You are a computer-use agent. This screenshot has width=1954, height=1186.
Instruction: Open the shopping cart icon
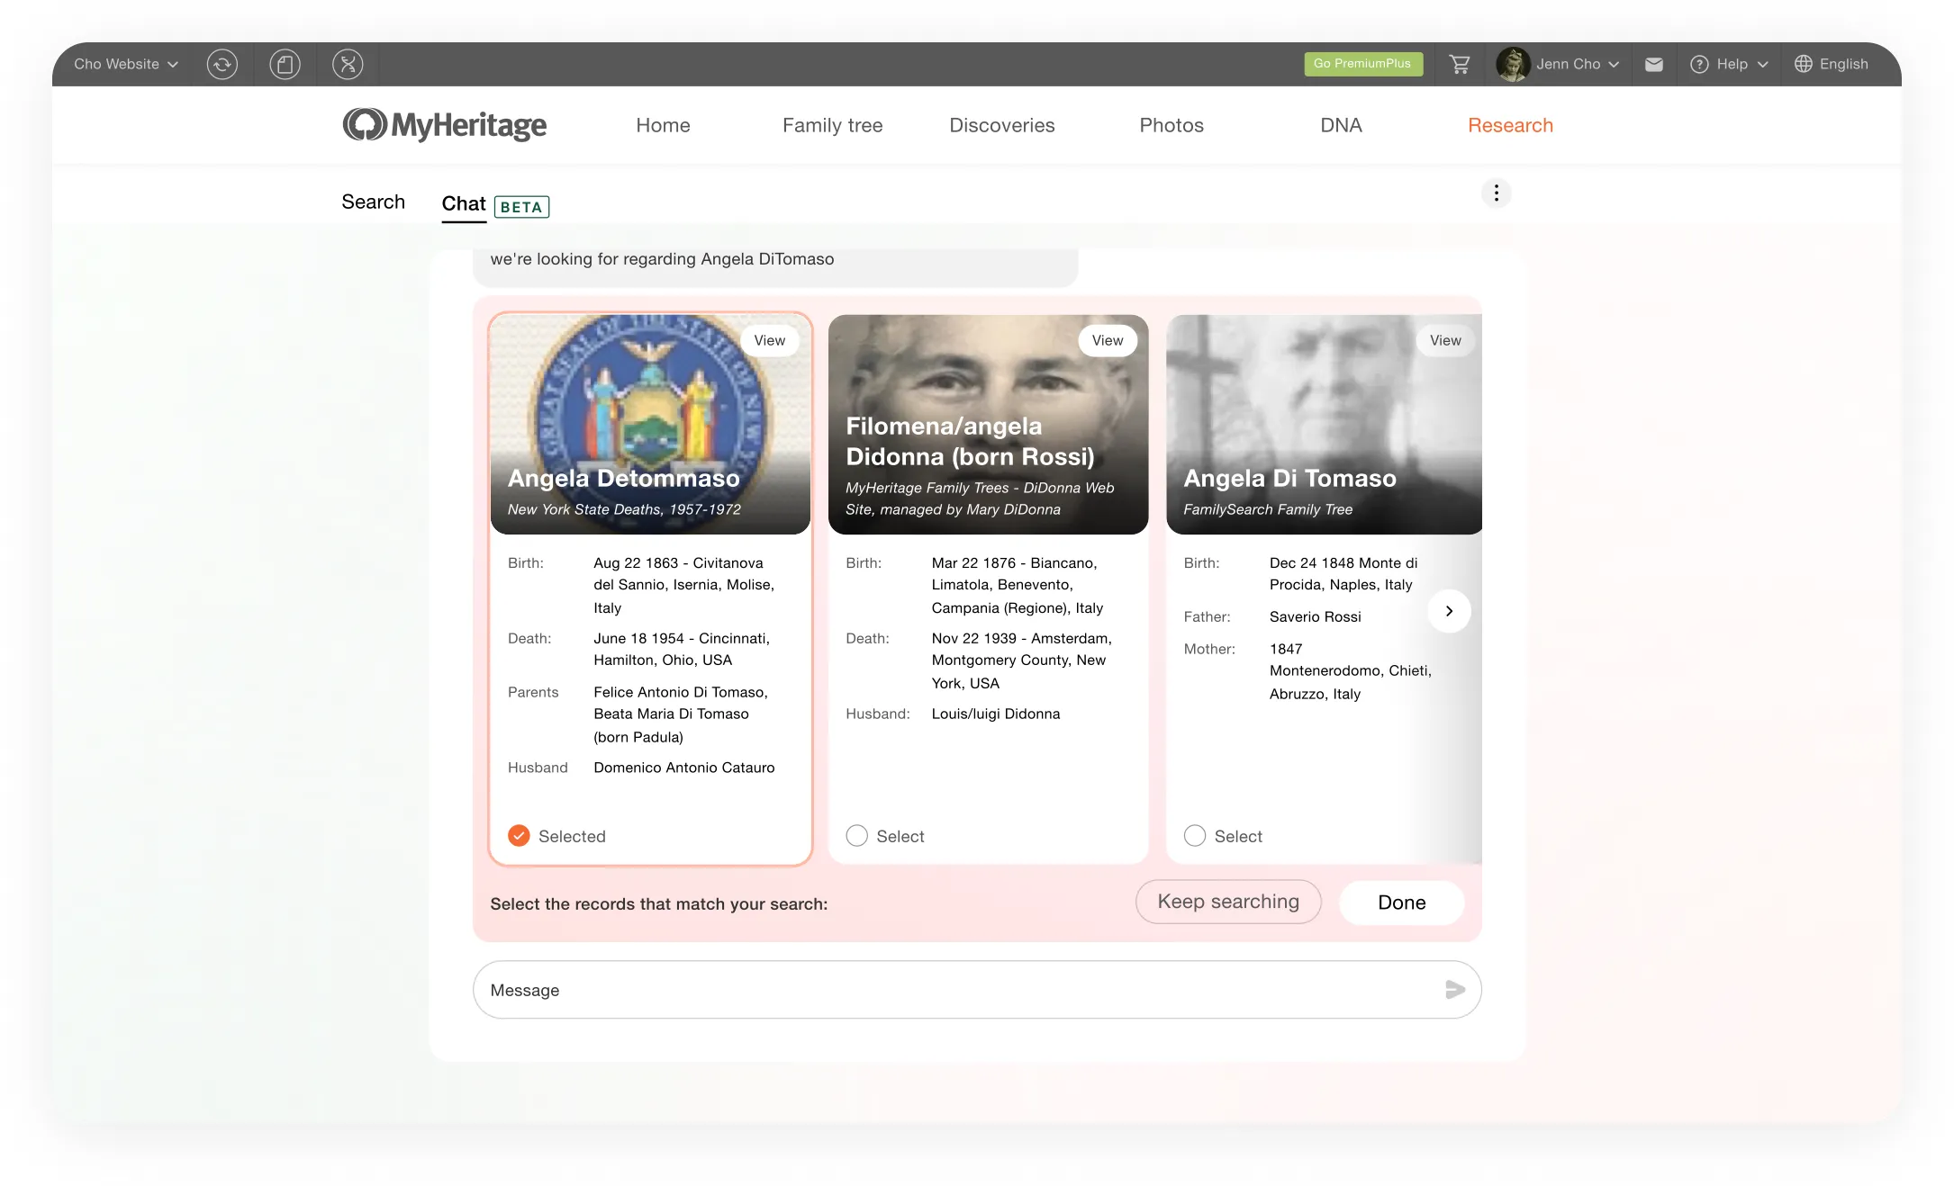[1460, 64]
